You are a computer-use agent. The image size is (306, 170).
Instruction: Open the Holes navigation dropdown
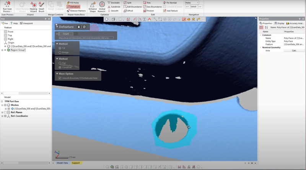[192, 3]
